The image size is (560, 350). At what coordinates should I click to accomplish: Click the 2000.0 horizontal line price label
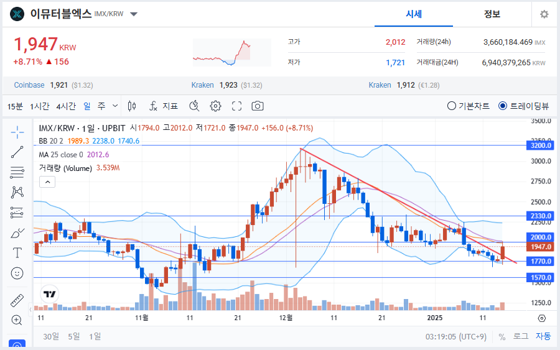pyautogui.click(x=541, y=237)
